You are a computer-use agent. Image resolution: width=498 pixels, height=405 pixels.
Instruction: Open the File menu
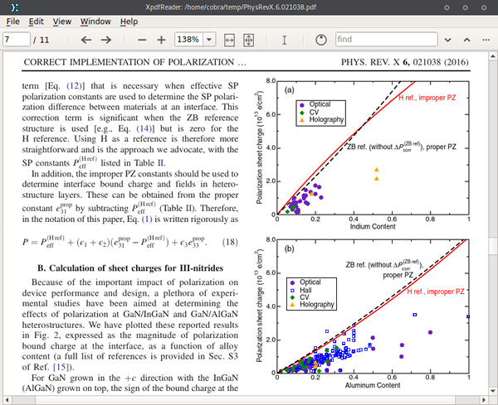12,22
